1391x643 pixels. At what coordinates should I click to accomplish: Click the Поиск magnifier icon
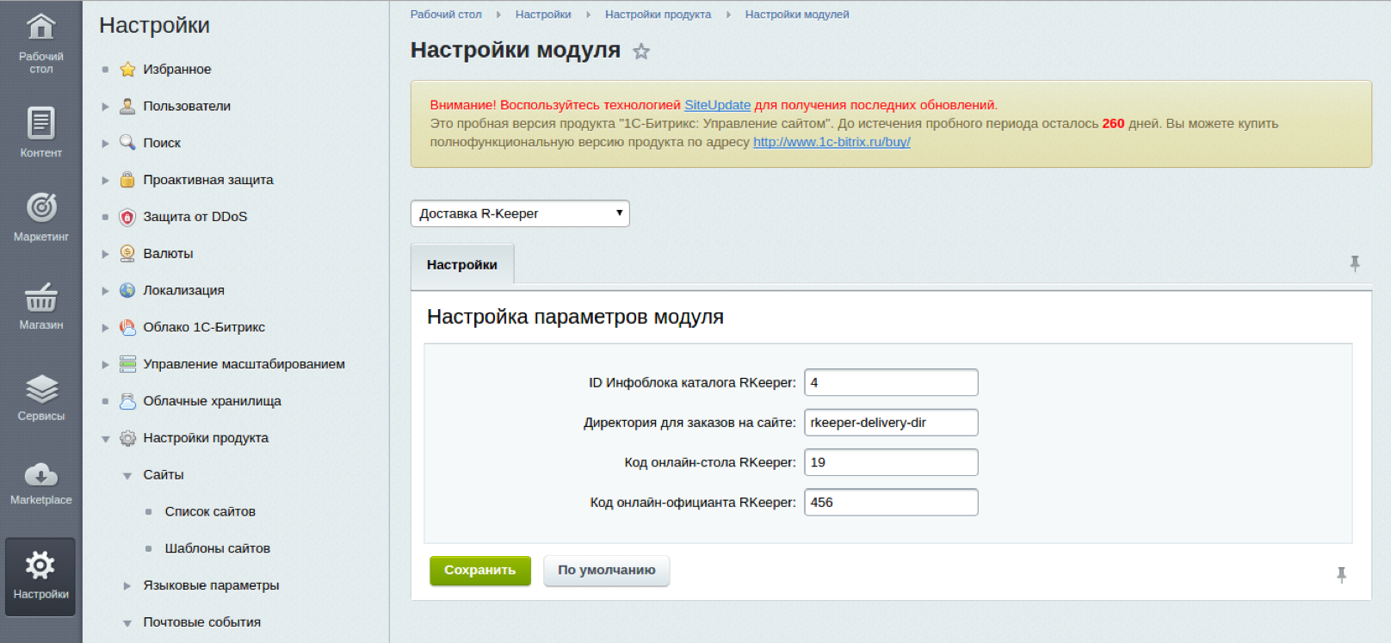pyautogui.click(x=127, y=143)
